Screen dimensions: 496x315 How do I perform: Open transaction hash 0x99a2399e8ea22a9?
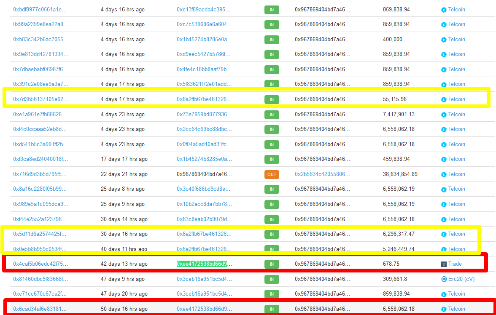tap(40, 24)
